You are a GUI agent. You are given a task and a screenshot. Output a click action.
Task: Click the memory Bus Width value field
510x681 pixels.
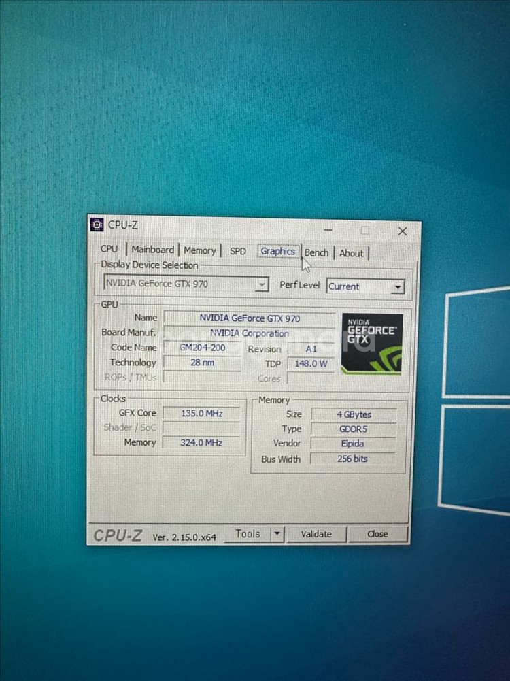(x=352, y=459)
